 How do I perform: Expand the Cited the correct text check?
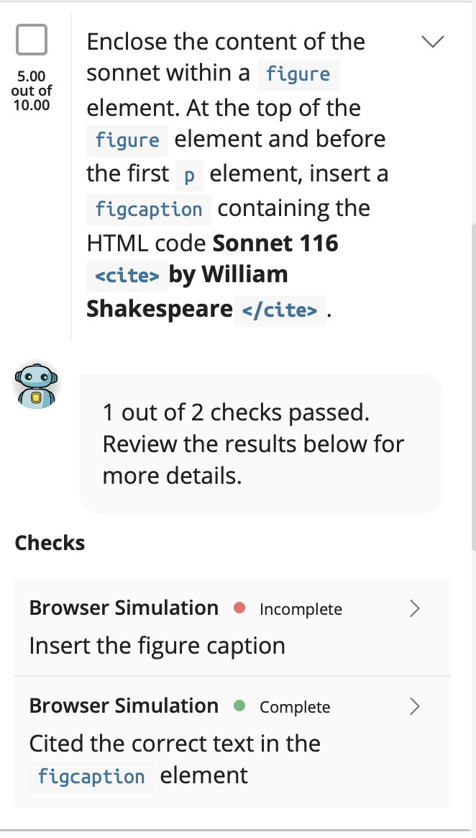point(413,706)
